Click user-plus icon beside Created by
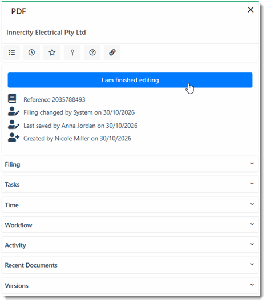Screen dimensions: 267x303 click(x=14, y=138)
